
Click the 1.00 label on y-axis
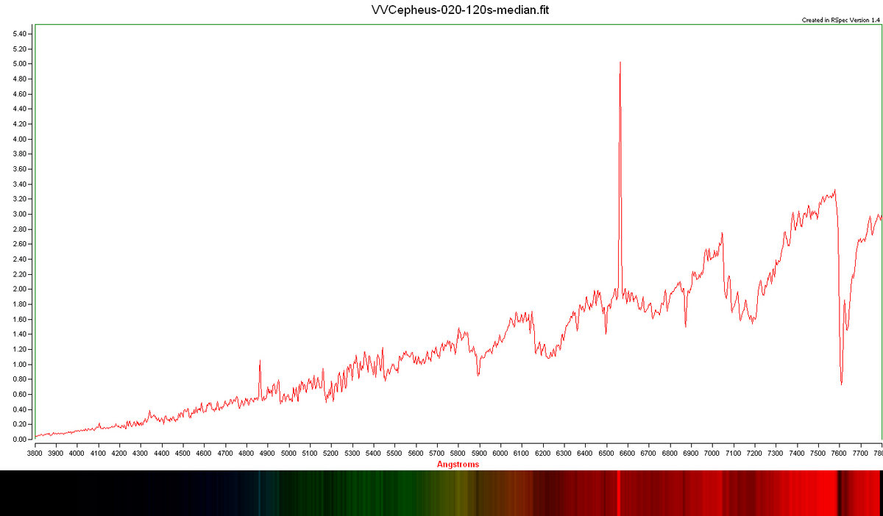(x=21, y=365)
